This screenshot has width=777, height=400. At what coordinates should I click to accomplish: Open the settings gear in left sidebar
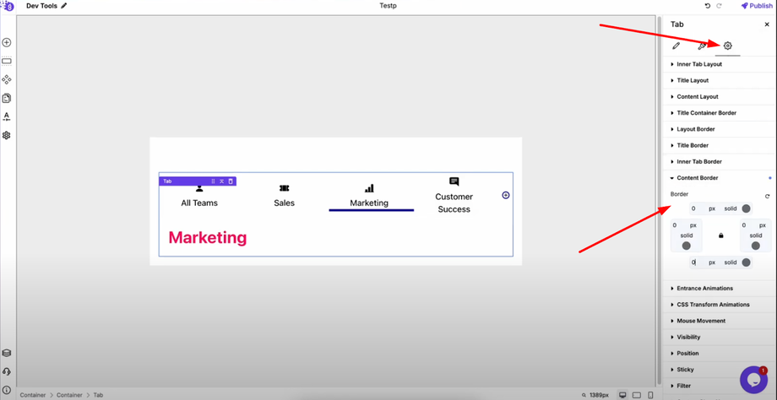(7, 135)
